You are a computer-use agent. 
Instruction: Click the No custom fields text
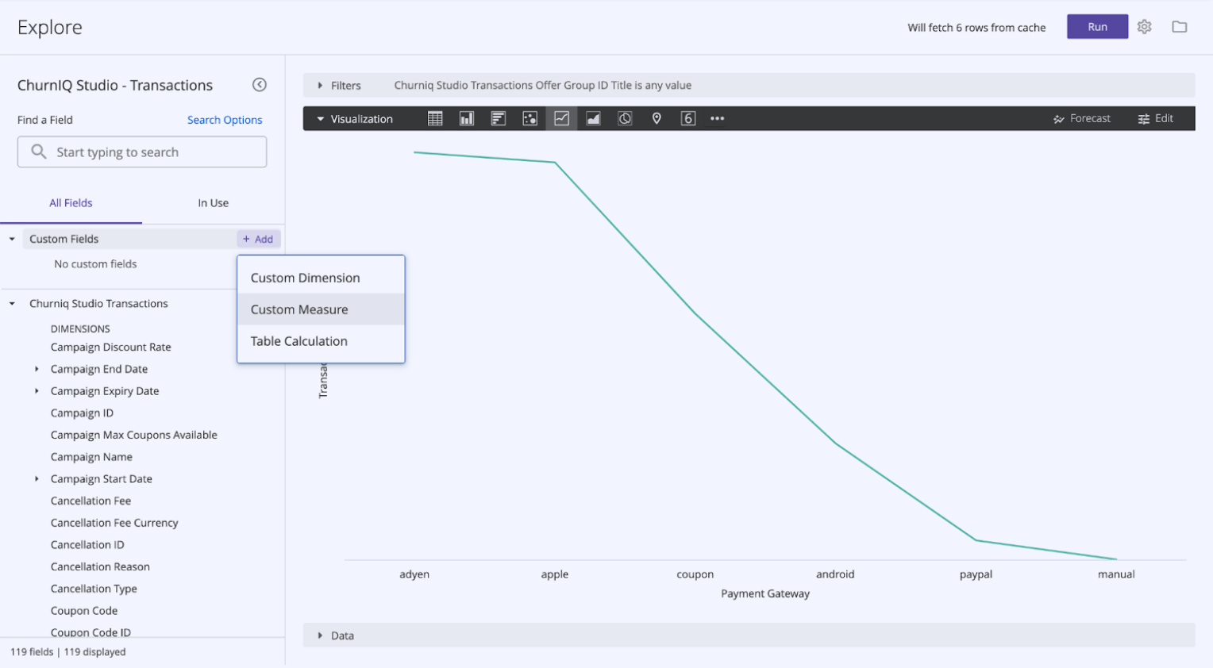click(95, 264)
